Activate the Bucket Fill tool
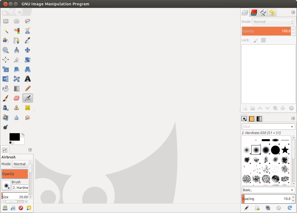The width and height of the screenshot is (297, 213). 6,89
